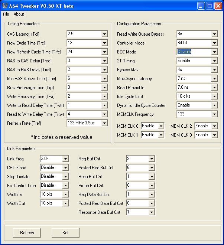Open Posted Req Data Buf Cnt dropdown
Screen dimensions: 224x245
152,203
